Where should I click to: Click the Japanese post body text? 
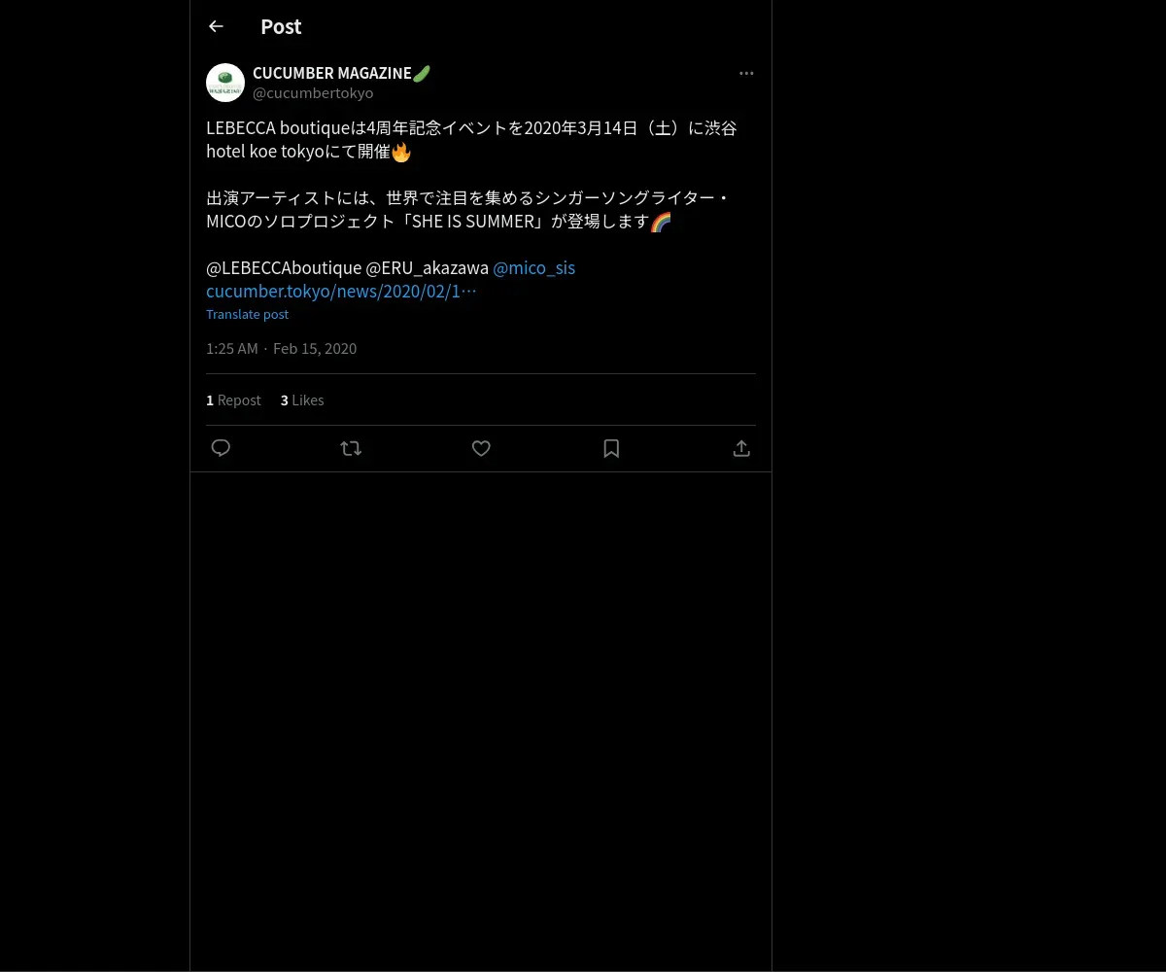coord(471,174)
